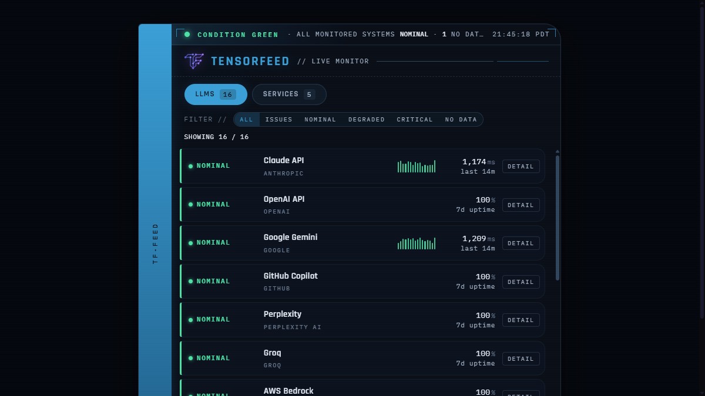The height and width of the screenshot is (396, 705).
Task: Filter by NO DATA status
Action: click(x=461, y=120)
